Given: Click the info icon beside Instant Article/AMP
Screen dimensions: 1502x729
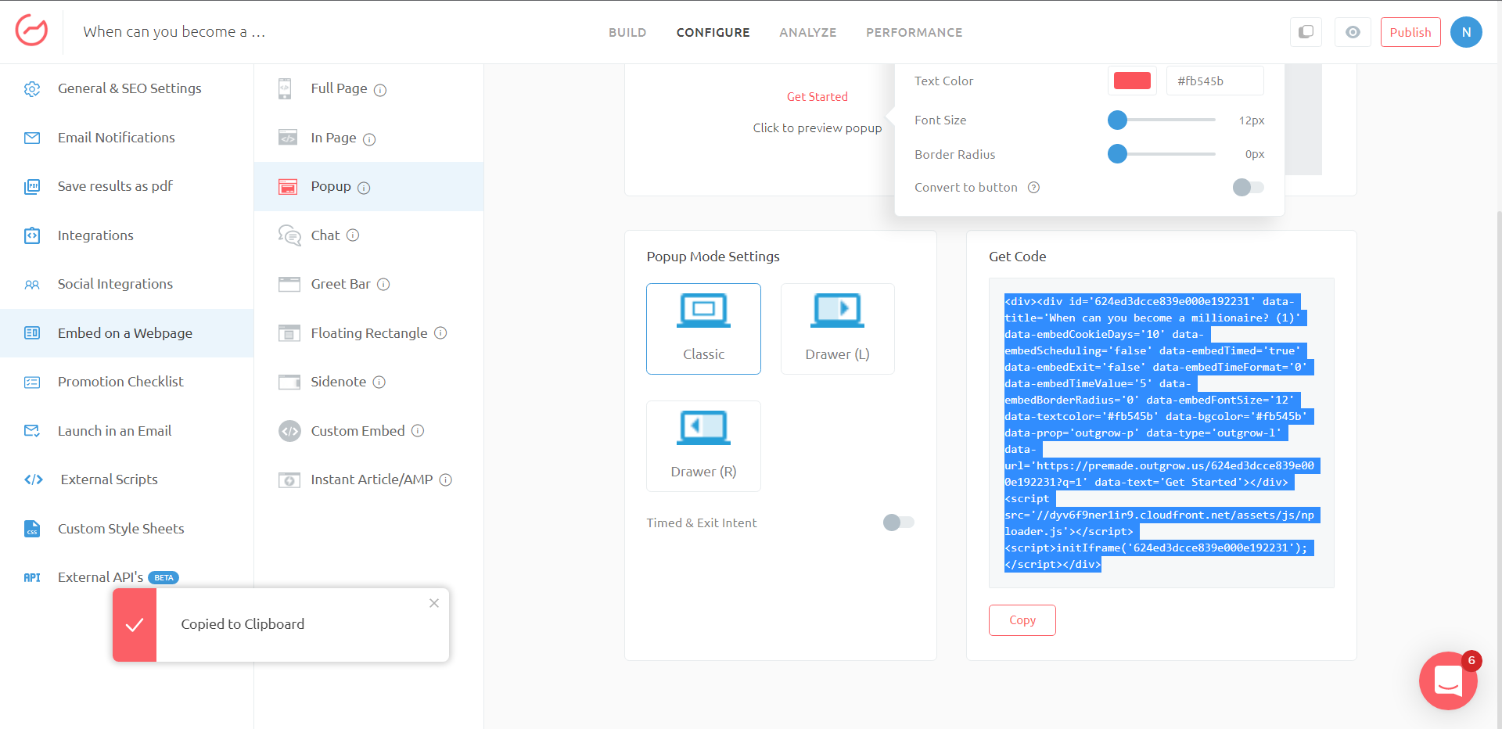Looking at the screenshot, I should tap(445, 480).
